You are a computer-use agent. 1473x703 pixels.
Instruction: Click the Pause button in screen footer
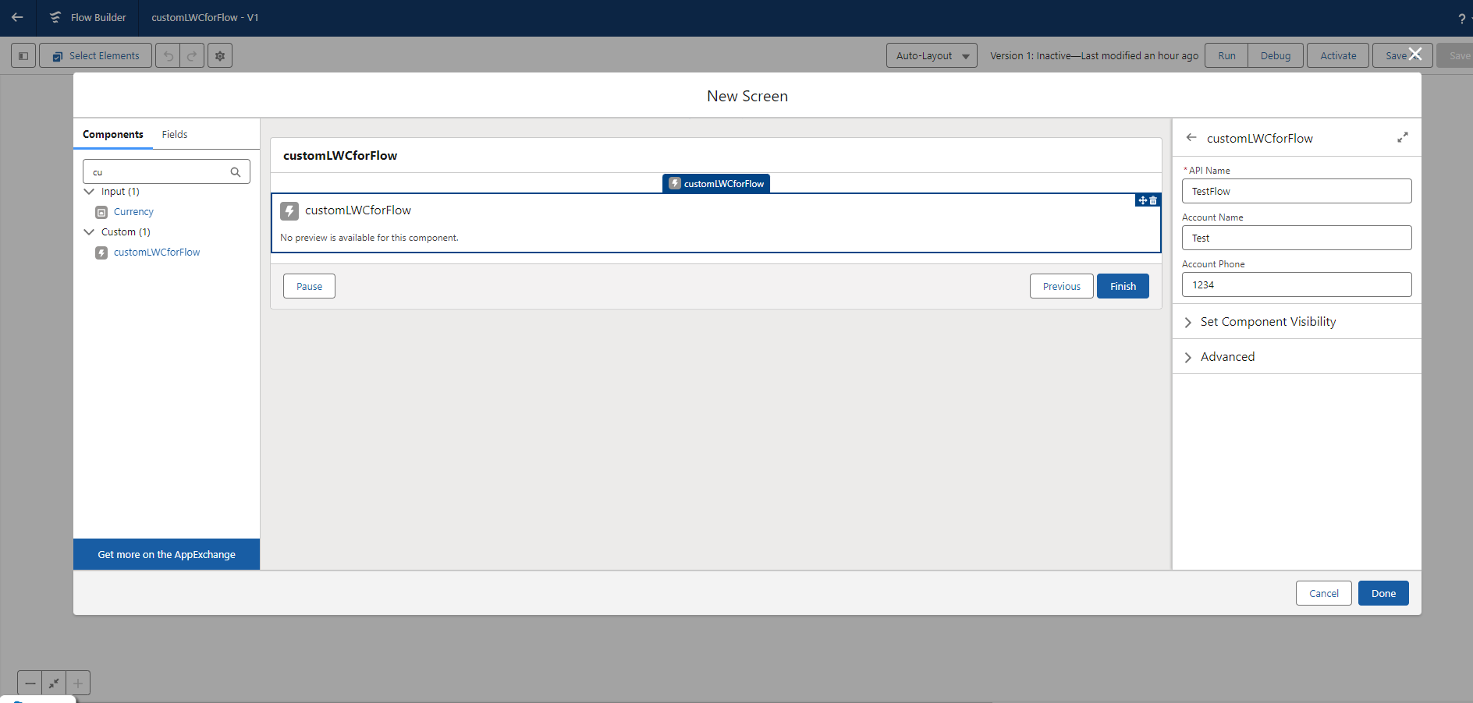tap(309, 286)
